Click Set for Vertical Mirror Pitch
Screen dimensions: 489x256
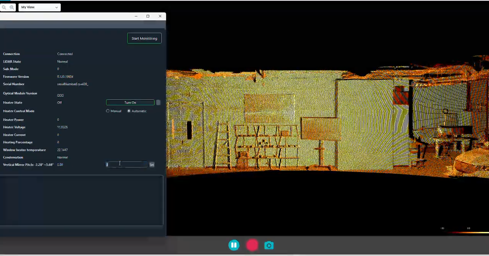click(x=152, y=165)
